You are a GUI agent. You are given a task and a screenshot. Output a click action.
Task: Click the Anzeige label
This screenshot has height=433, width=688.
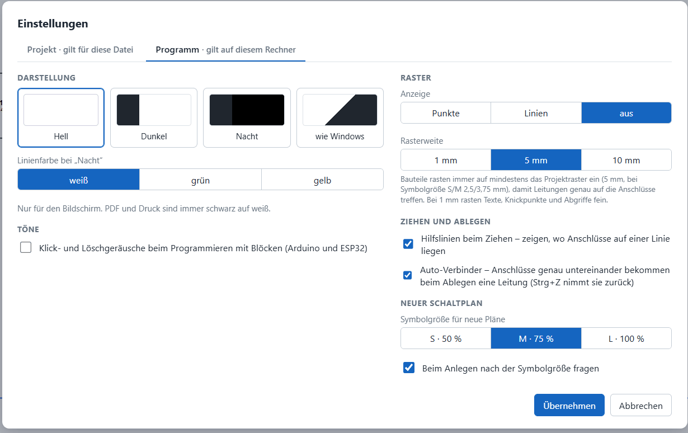pos(416,94)
